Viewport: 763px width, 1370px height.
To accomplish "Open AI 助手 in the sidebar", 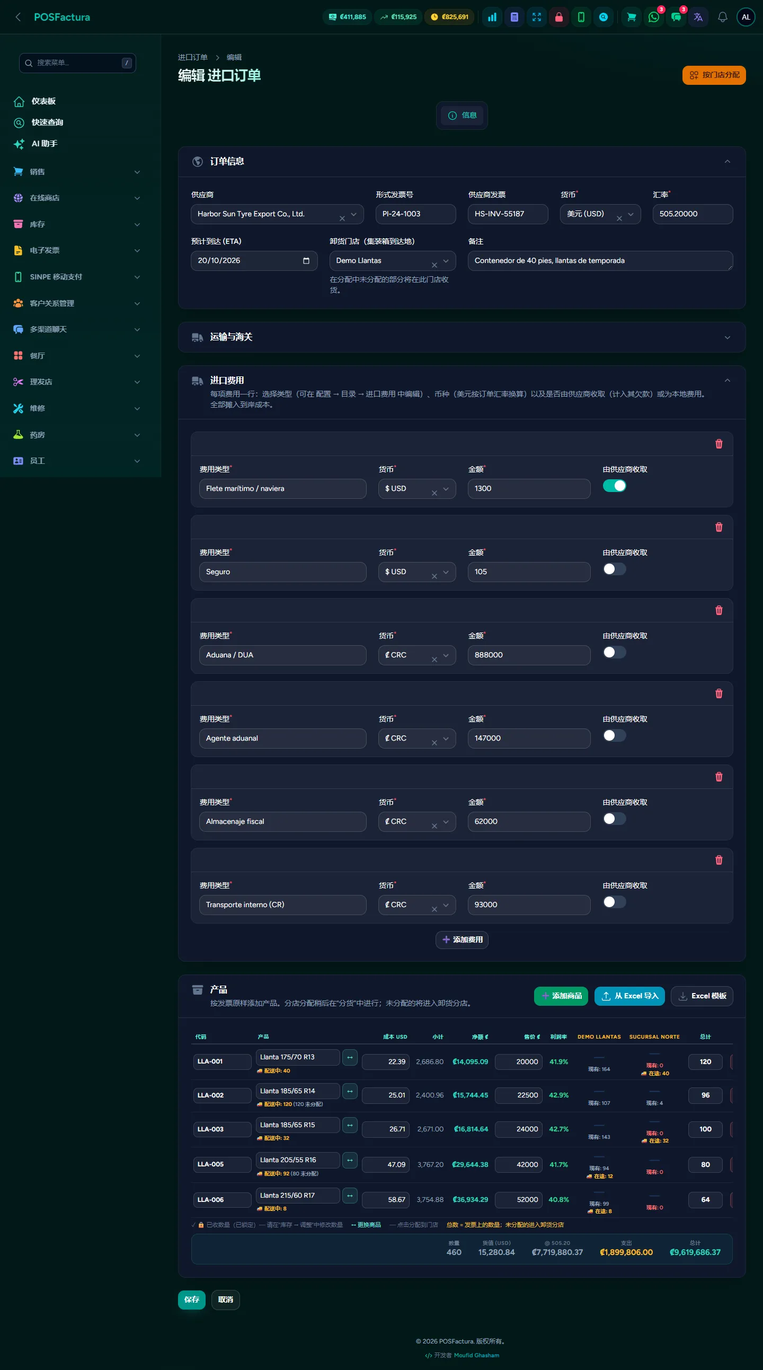I will [x=43, y=144].
